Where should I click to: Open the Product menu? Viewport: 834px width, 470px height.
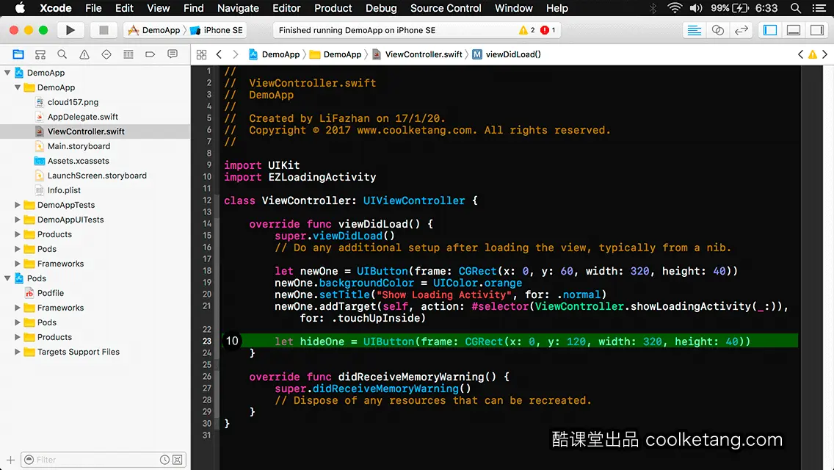tap(333, 8)
